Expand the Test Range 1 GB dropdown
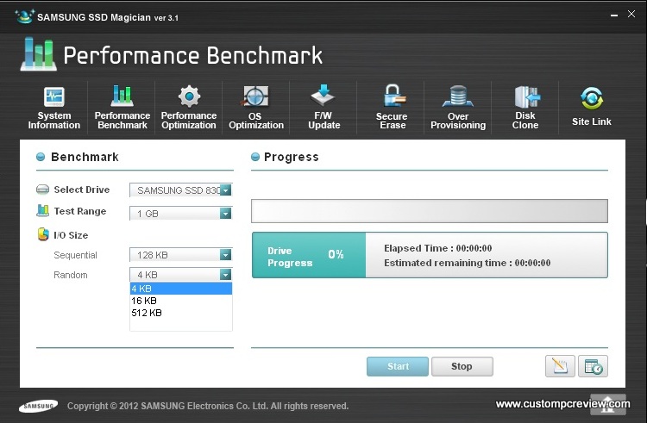647x423 pixels. coord(225,214)
